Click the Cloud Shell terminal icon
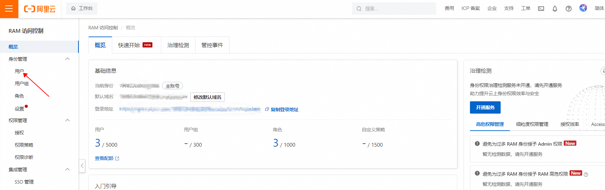The image size is (605, 190). (541, 9)
